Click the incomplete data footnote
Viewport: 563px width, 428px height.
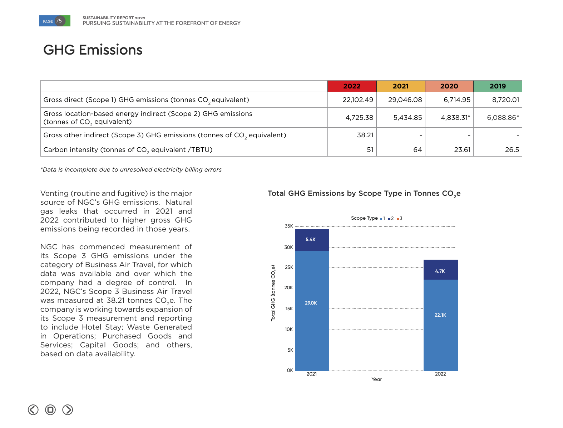(131, 170)
